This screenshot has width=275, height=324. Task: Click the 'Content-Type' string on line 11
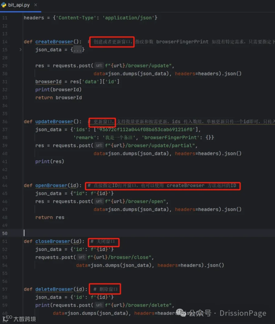pos(76,18)
